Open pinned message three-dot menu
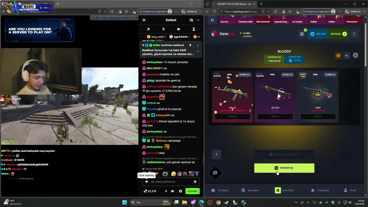368x207 pixels. (198, 45)
